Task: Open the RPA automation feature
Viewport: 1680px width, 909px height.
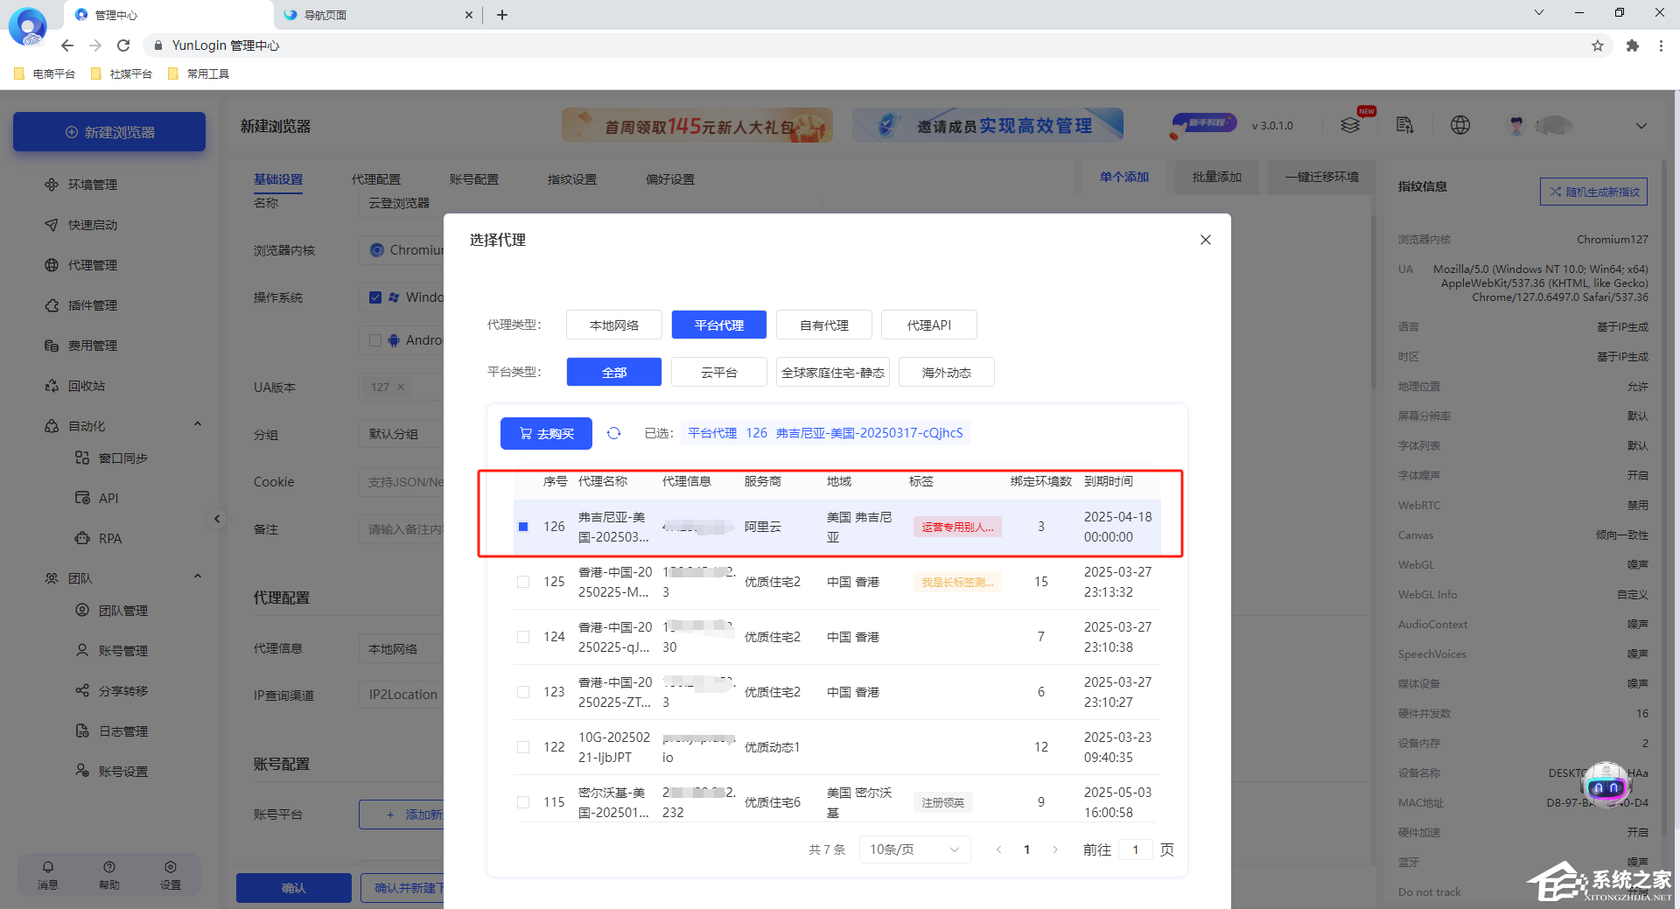Action: (x=110, y=538)
